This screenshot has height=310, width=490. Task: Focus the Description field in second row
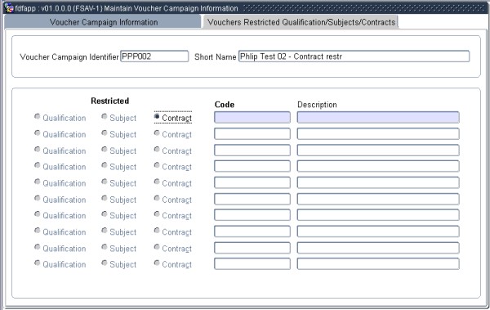tap(378, 133)
